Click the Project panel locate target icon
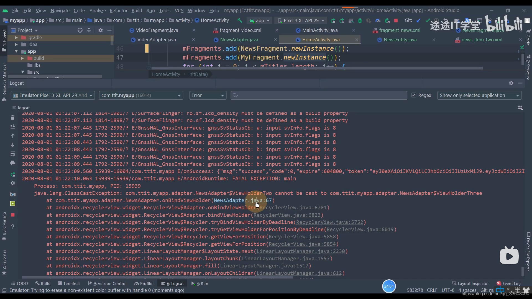The image size is (532, 299). pyautogui.click(x=80, y=30)
